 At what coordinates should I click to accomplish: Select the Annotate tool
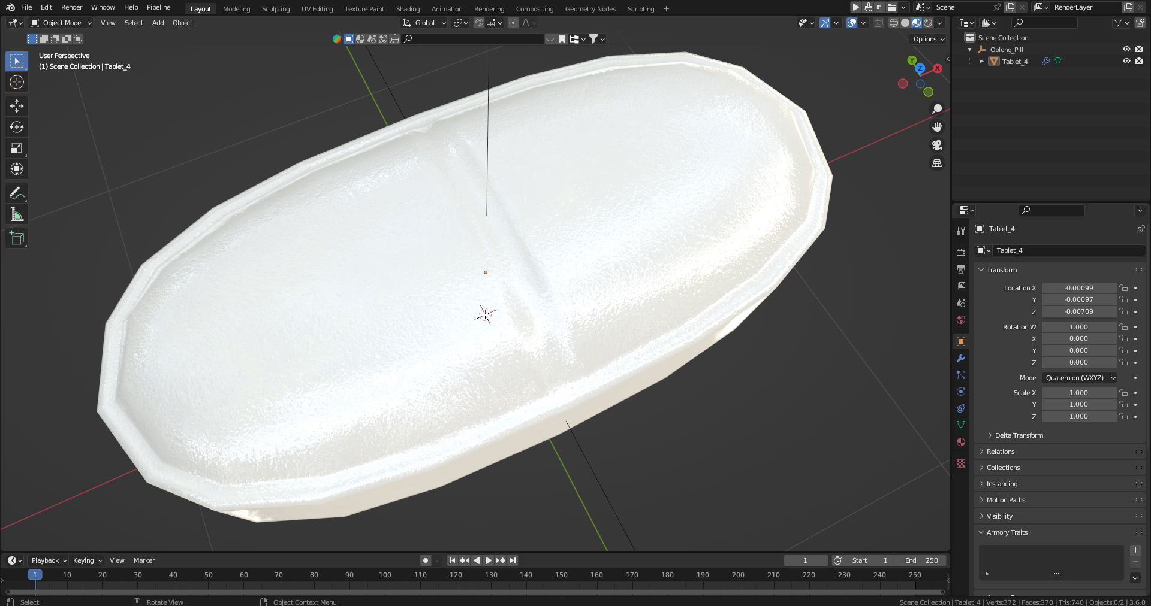coord(17,193)
